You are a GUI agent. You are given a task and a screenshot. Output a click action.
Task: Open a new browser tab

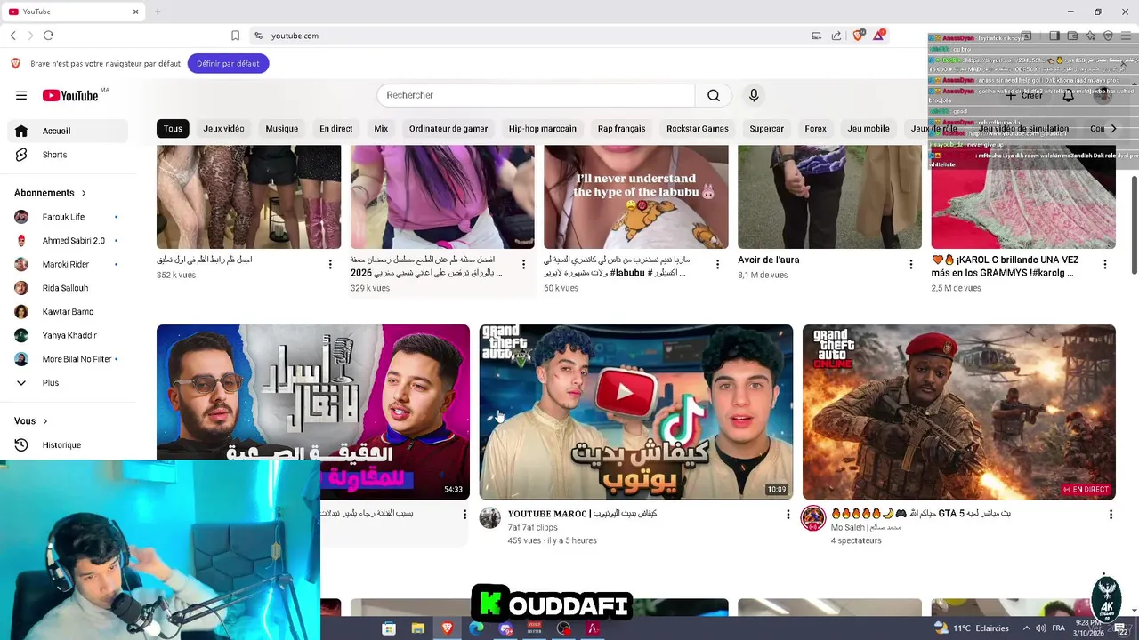[158, 12]
